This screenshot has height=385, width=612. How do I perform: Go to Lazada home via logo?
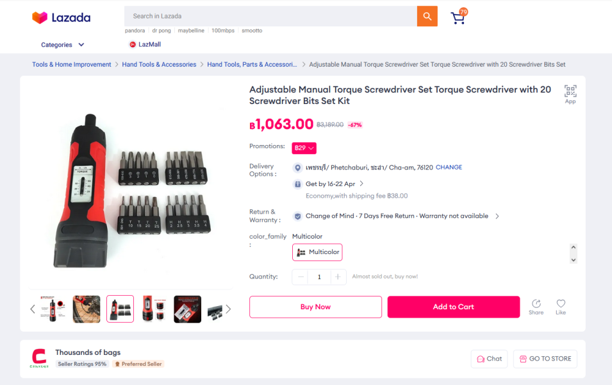point(62,17)
